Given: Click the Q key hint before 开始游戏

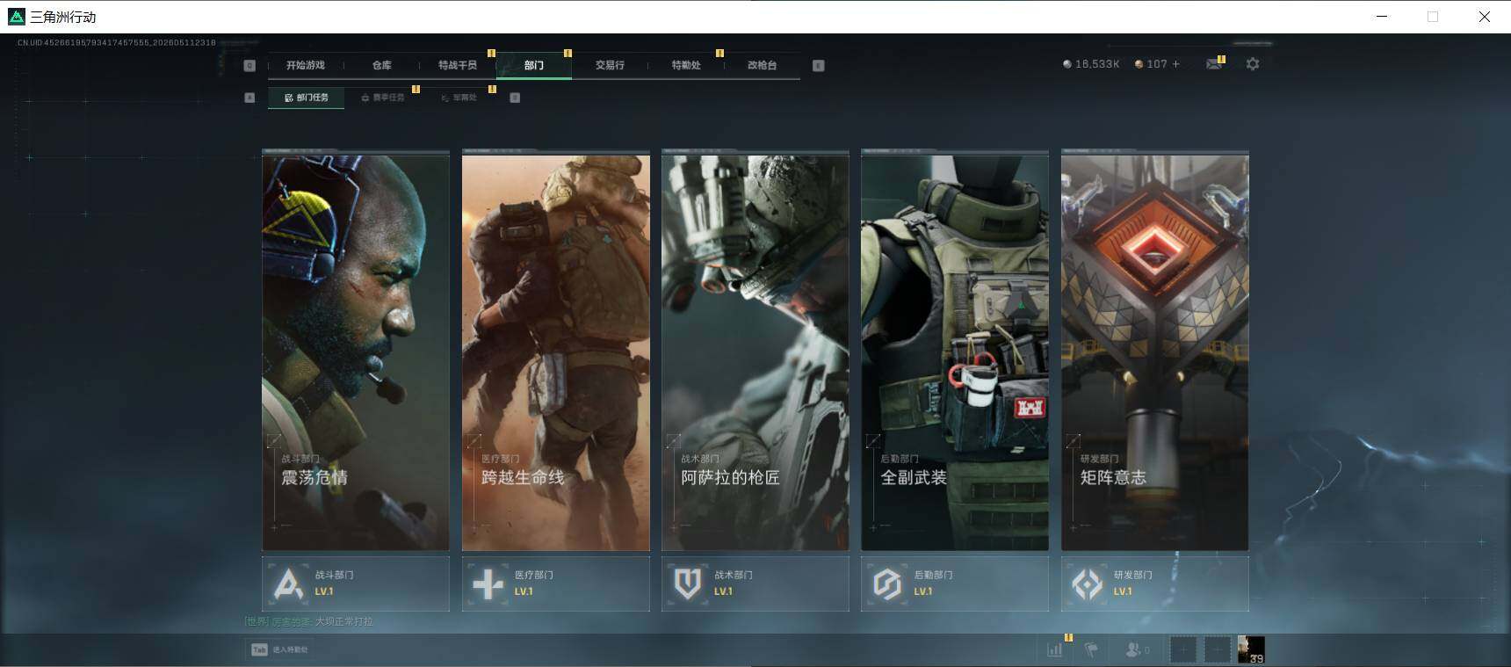Looking at the screenshot, I should pos(249,66).
